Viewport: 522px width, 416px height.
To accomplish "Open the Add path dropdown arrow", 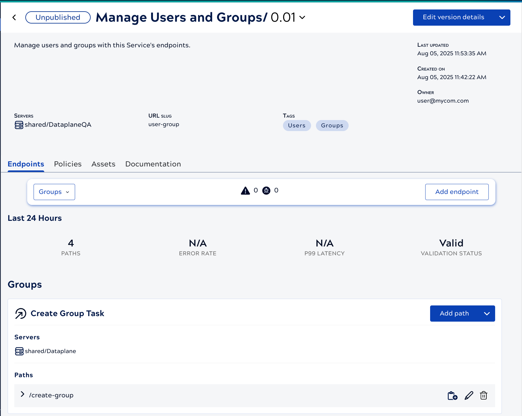I will (487, 314).
